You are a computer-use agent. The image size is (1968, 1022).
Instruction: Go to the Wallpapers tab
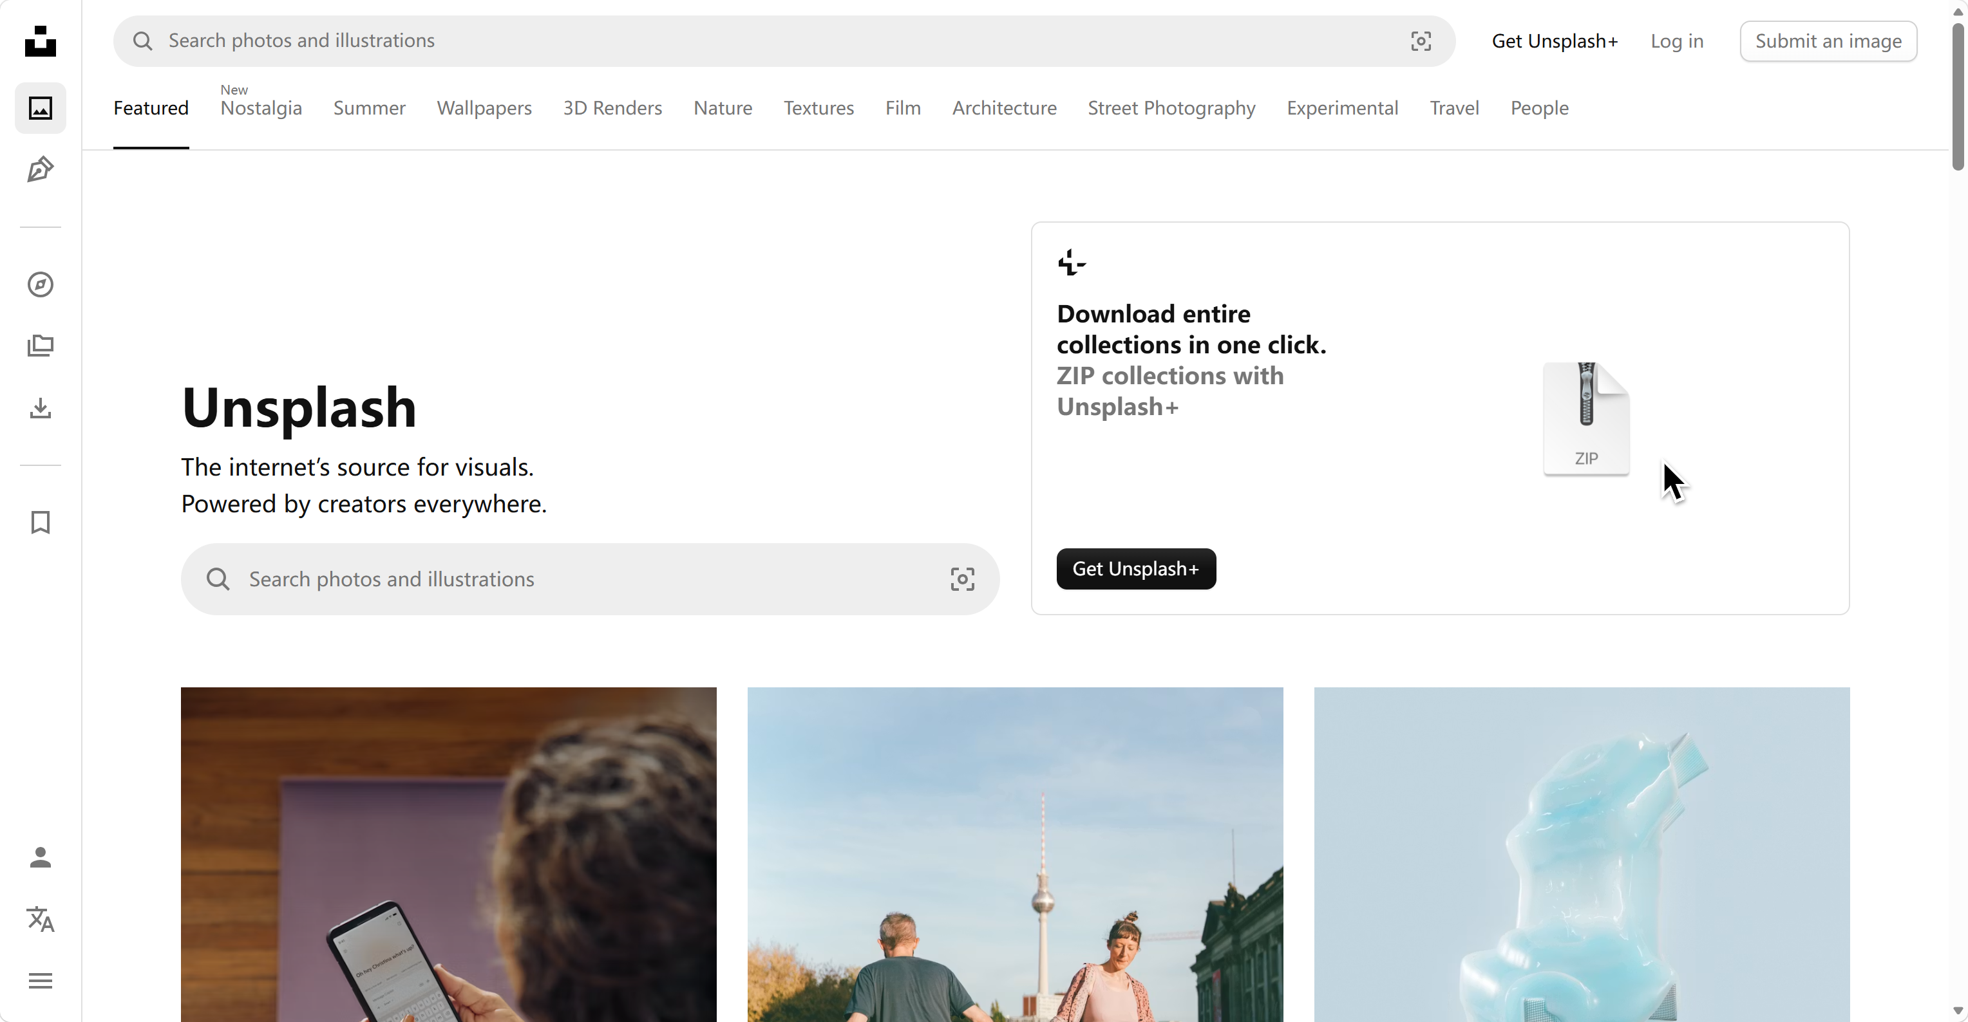[484, 108]
